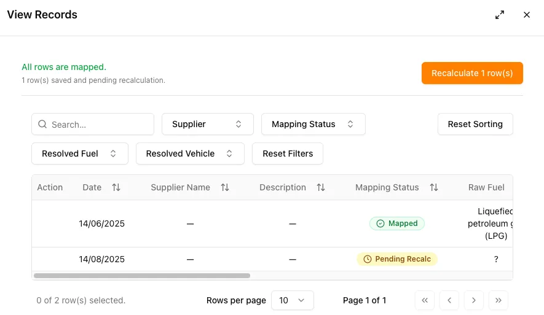Click the horizontal table scrollbar
Viewport: 544px width, 315px height.
coord(142,276)
